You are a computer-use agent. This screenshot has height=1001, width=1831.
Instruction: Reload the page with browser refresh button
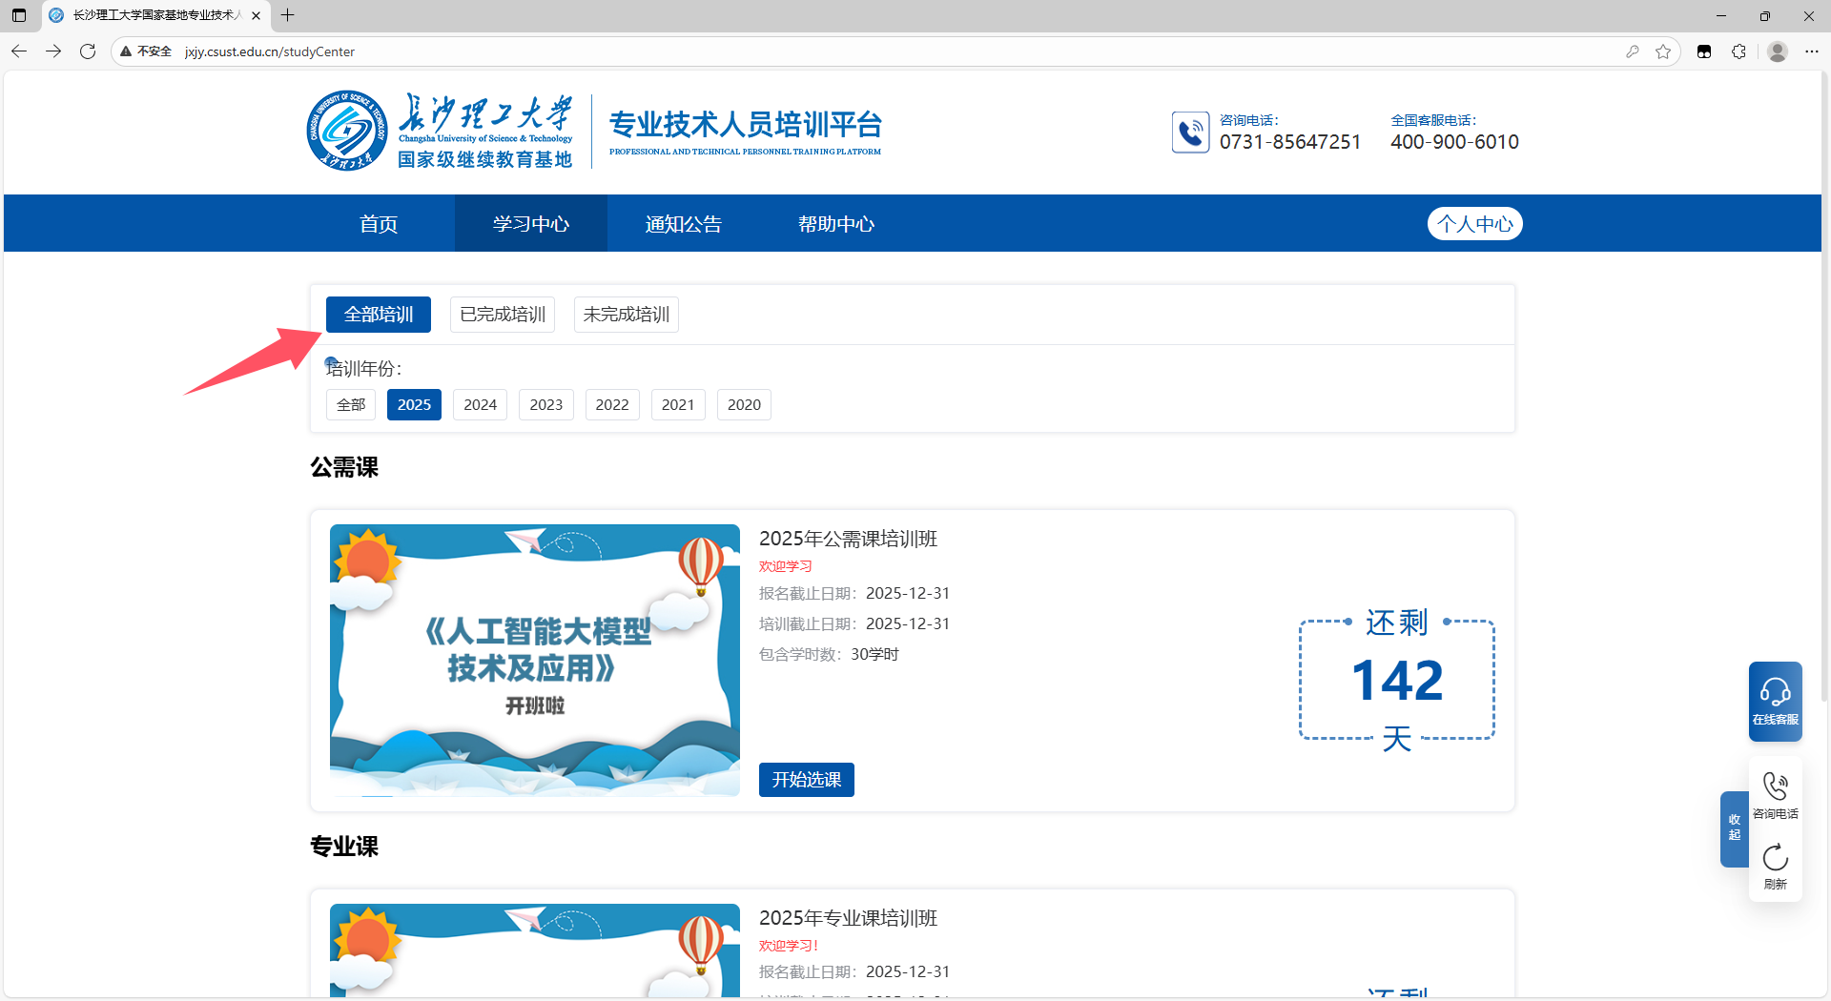click(88, 51)
